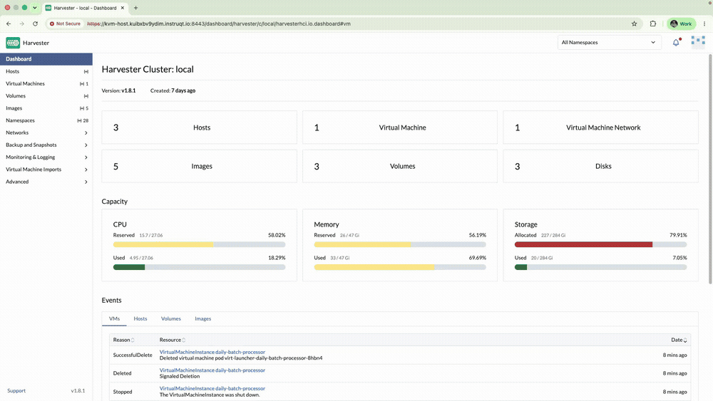
Task: Click the Memory Reserved progress bar
Action: (400, 244)
